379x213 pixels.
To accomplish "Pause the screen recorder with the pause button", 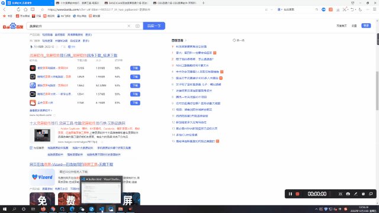I will coord(290,194).
